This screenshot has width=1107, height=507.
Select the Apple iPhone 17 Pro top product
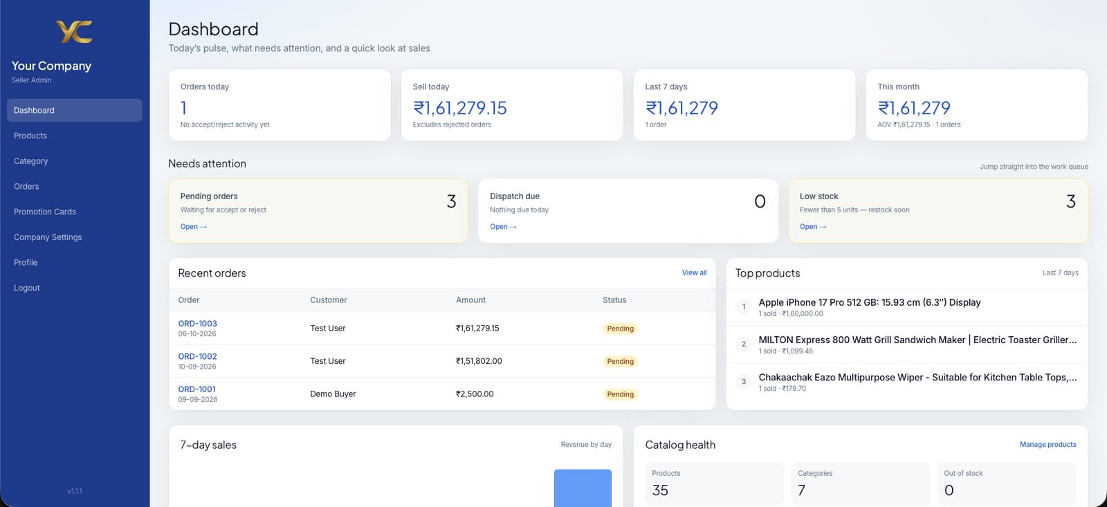click(907, 307)
